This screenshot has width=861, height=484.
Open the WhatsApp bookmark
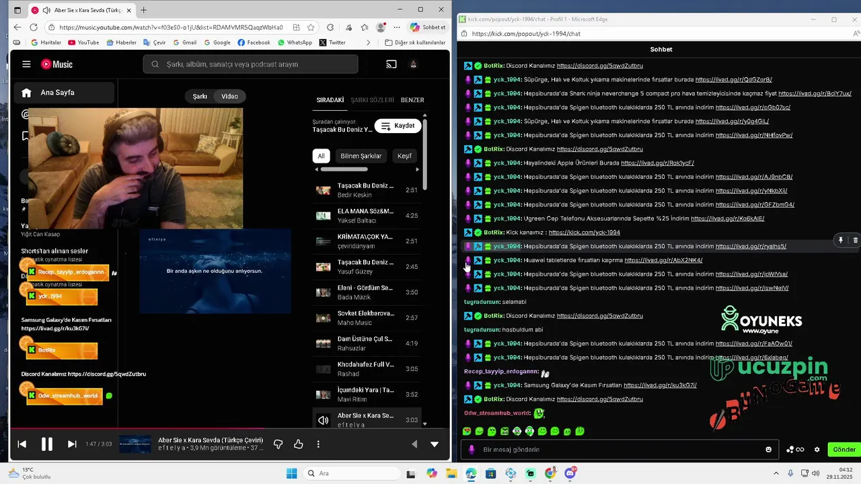coord(295,42)
